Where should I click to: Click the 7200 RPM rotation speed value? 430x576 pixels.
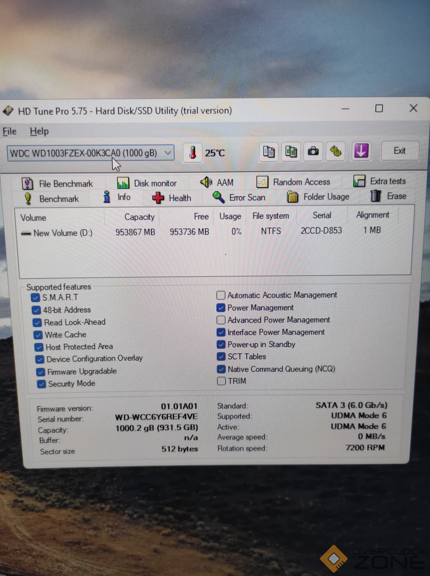(x=365, y=448)
